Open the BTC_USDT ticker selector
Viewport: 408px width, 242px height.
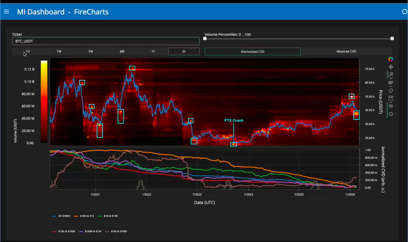pyautogui.click(x=106, y=41)
